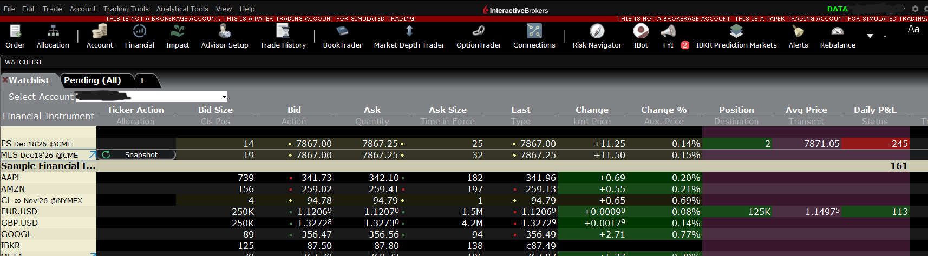Open the File menu
This screenshot has height=256, width=928.
point(9,9)
